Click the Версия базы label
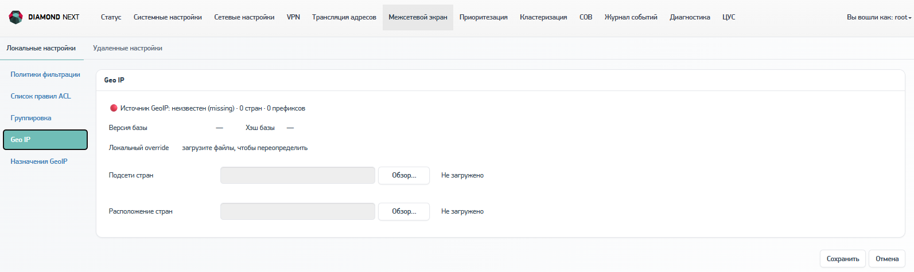The image size is (914, 272). [128, 128]
